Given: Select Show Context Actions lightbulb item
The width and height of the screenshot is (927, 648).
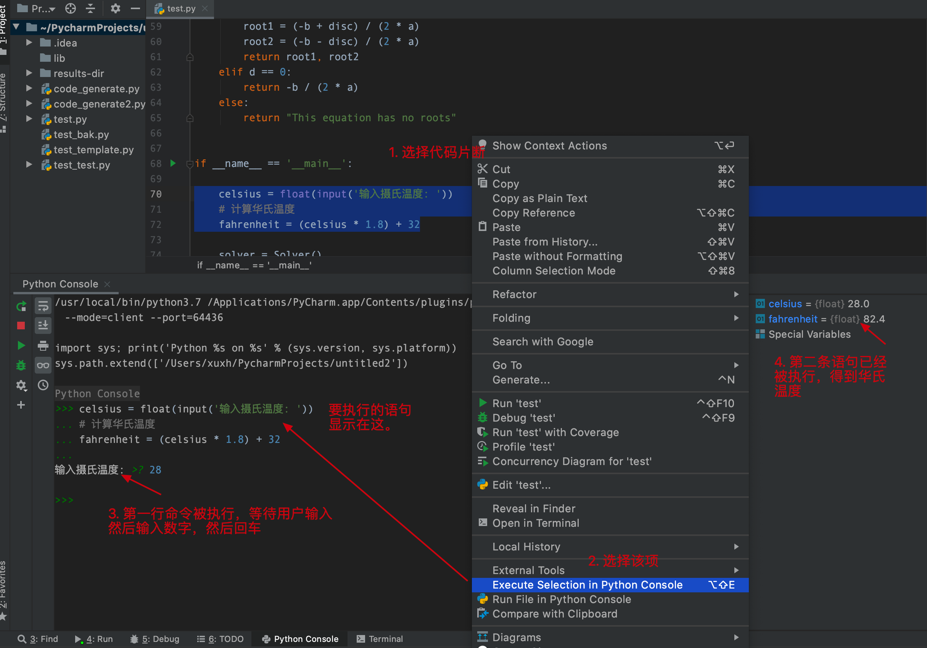Looking at the screenshot, I should (610, 146).
